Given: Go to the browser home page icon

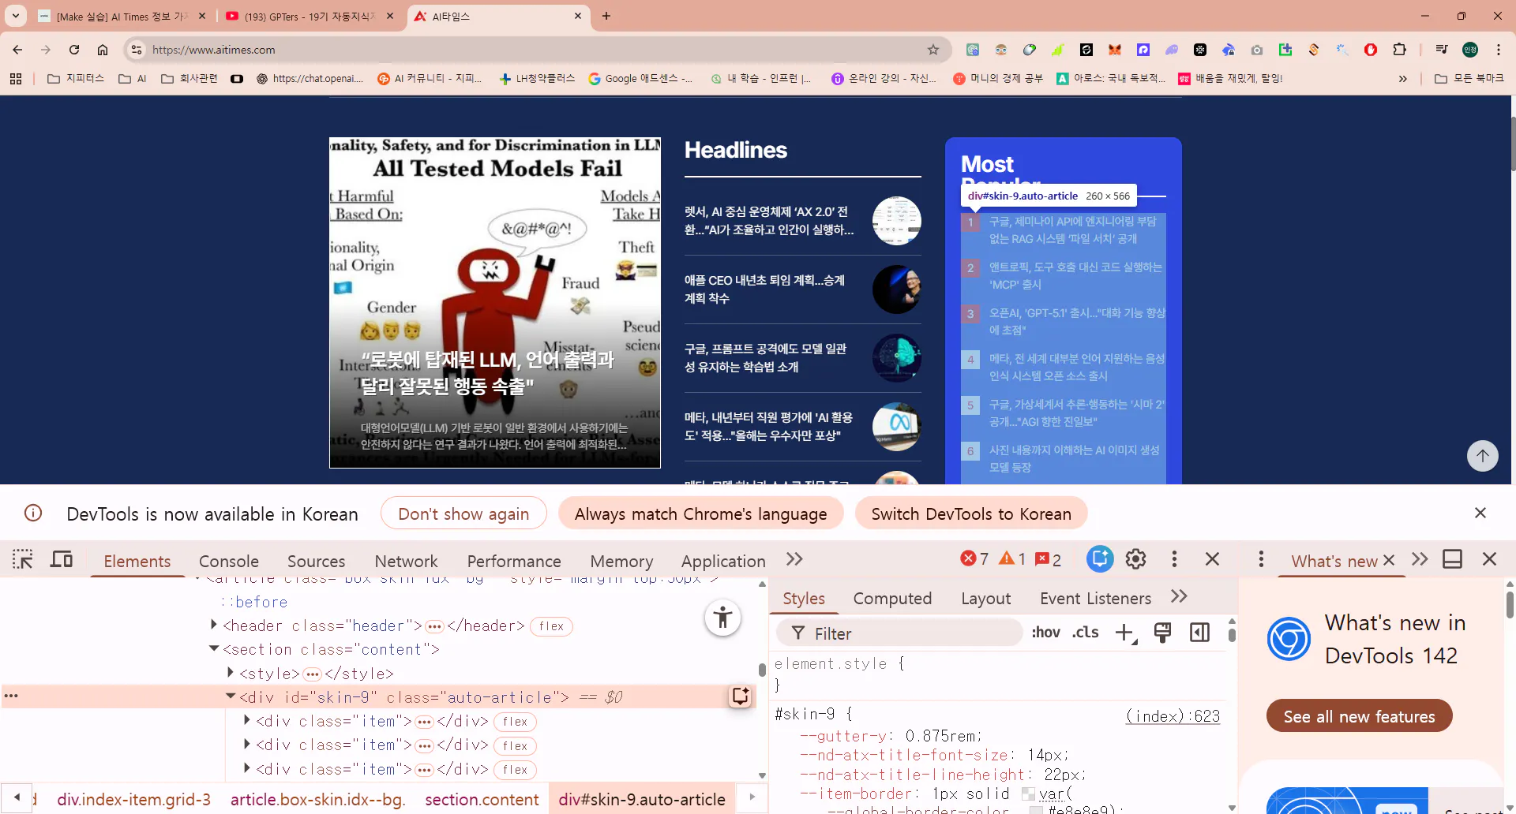Looking at the screenshot, I should point(103,50).
